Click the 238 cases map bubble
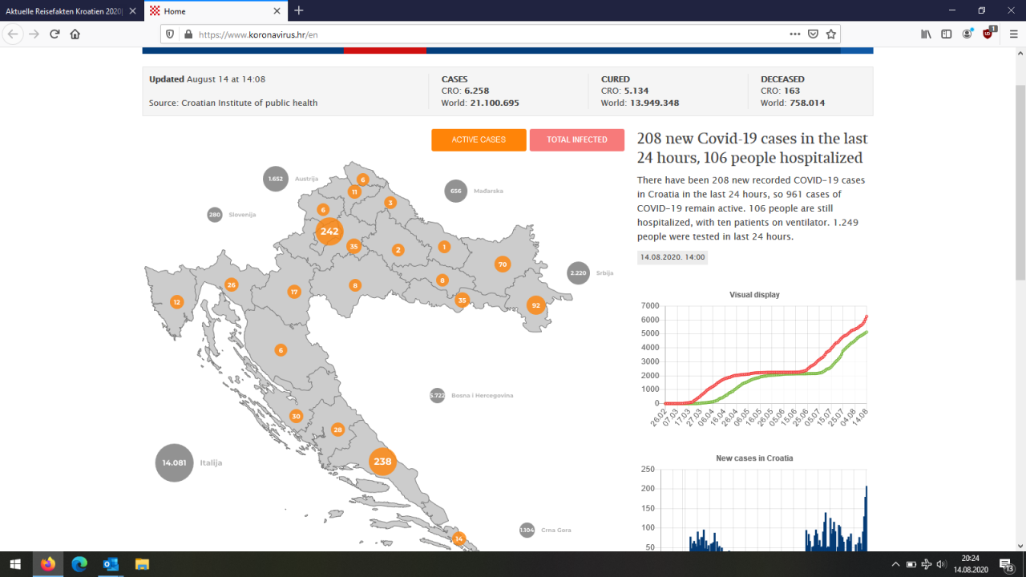1026x577 pixels. click(x=382, y=461)
